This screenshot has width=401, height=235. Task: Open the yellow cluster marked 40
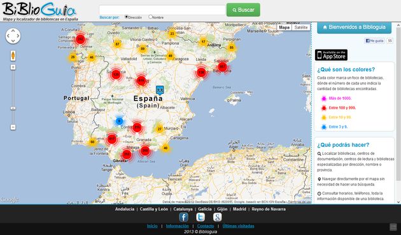[x=165, y=148]
